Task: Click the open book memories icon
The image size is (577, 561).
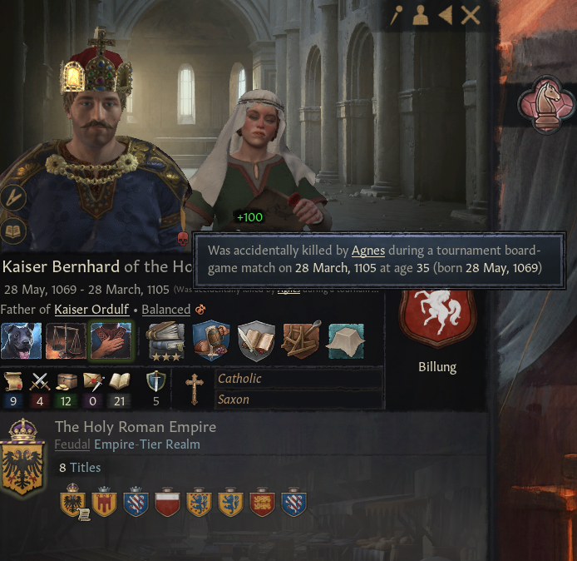Action: click(x=13, y=231)
